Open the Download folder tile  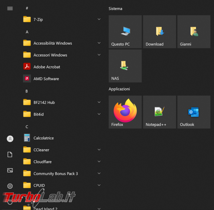tap(160, 32)
